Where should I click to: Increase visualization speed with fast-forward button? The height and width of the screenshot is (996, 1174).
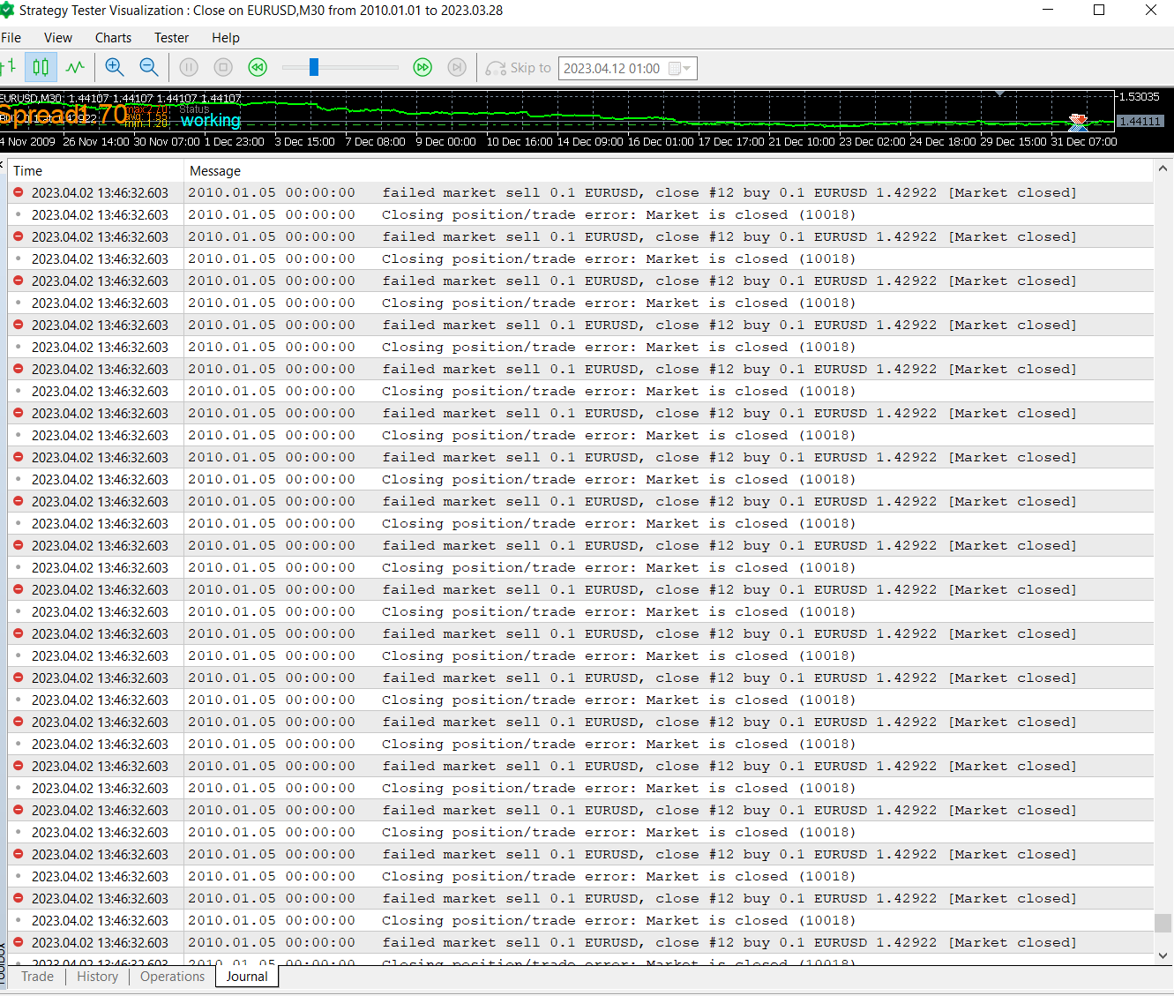point(422,67)
